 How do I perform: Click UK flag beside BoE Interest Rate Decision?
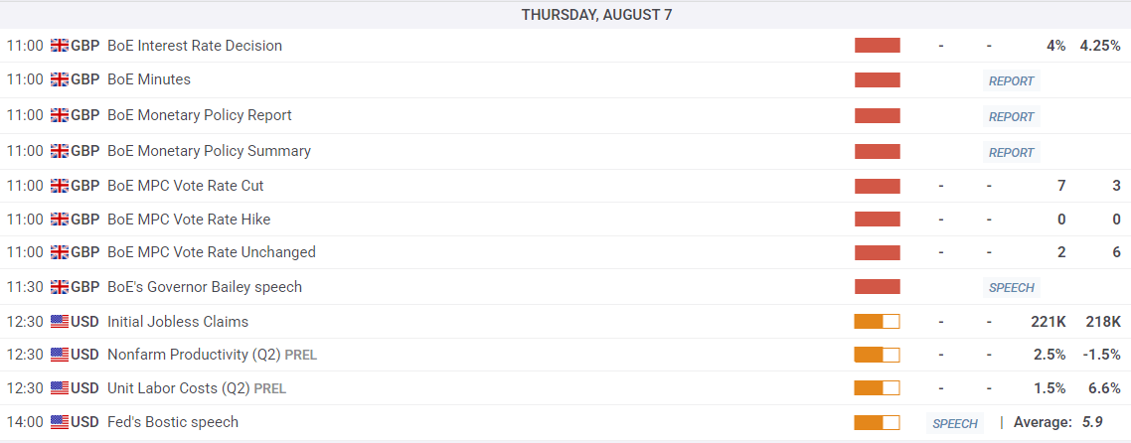pyautogui.click(x=59, y=46)
